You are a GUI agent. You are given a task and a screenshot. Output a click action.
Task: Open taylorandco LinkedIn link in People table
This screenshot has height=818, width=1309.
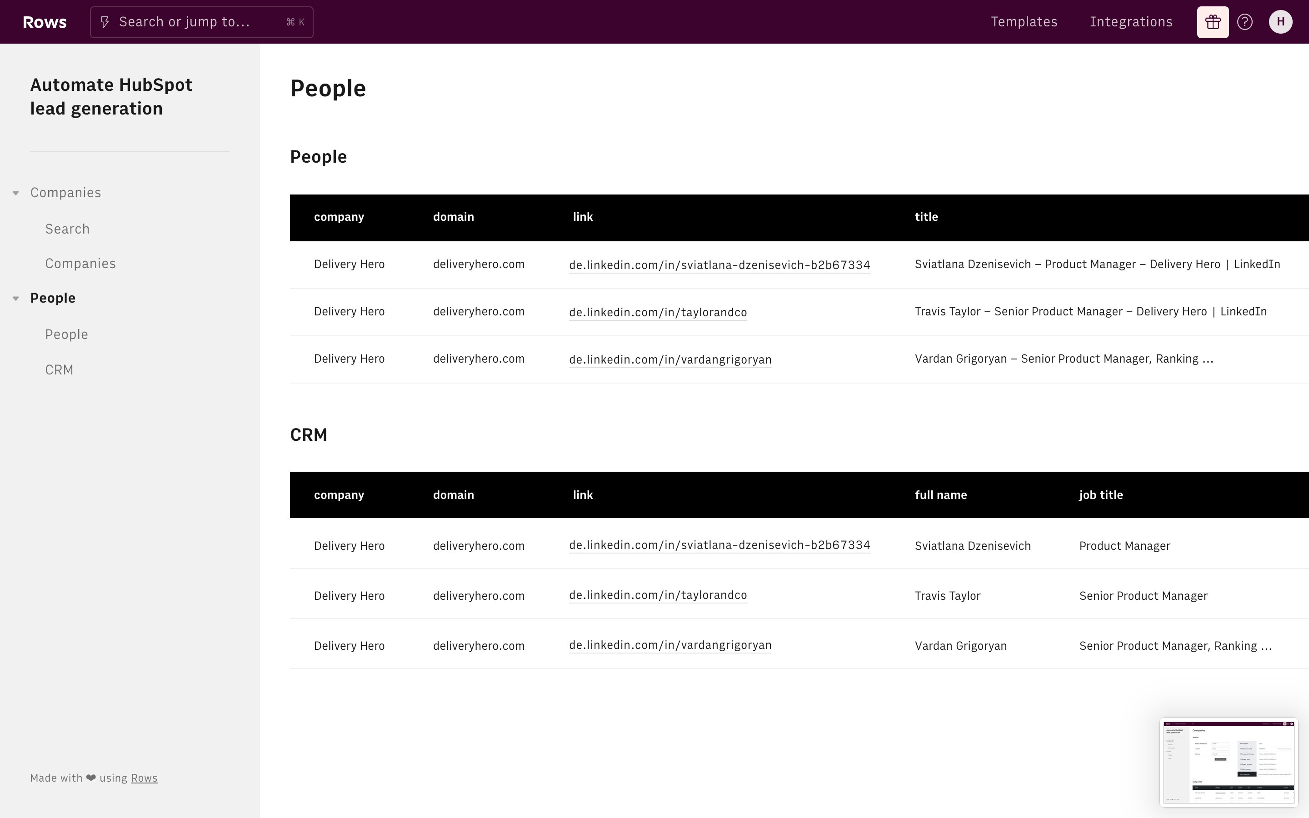click(658, 312)
